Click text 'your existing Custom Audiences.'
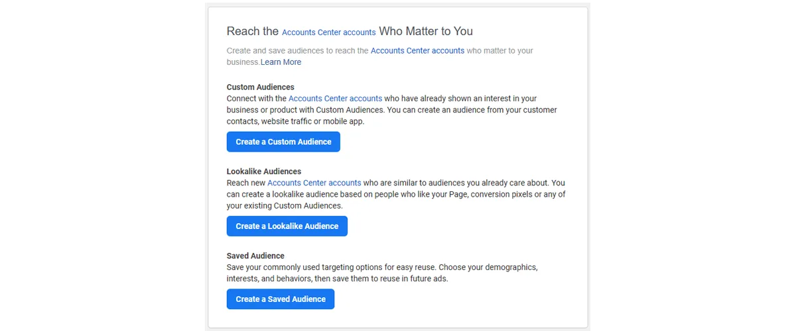 285,206
